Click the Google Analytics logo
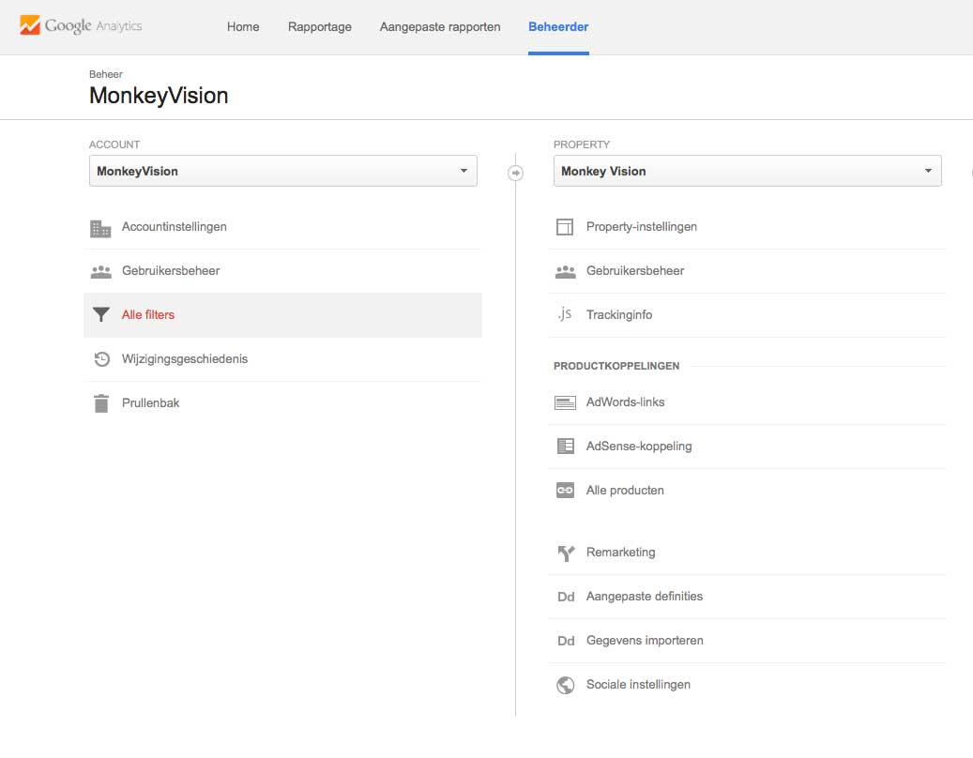 pos(81,25)
